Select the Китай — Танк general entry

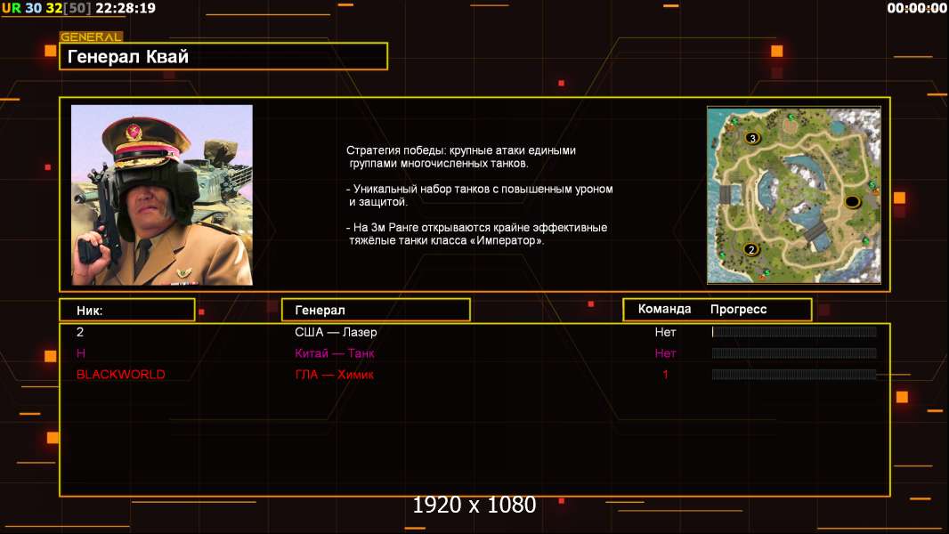click(335, 353)
